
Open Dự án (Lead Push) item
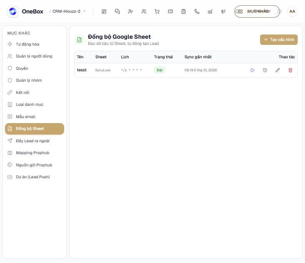pyautogui.click(x=35, y=177)
